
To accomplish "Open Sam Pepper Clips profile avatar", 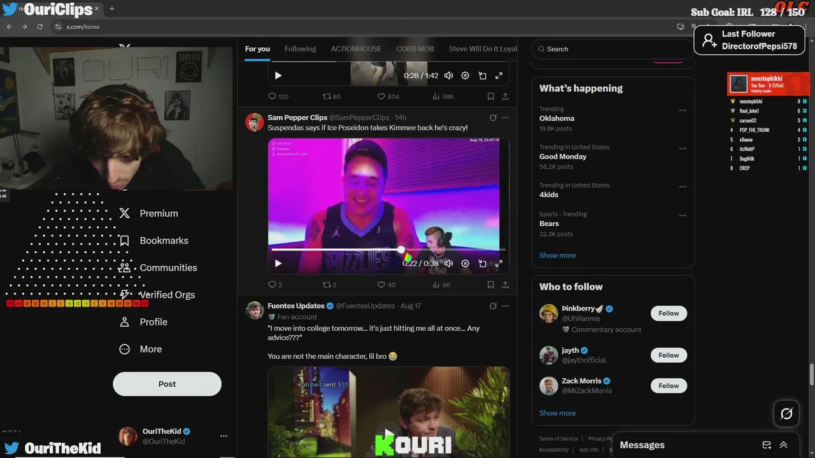I will [255, 122].
